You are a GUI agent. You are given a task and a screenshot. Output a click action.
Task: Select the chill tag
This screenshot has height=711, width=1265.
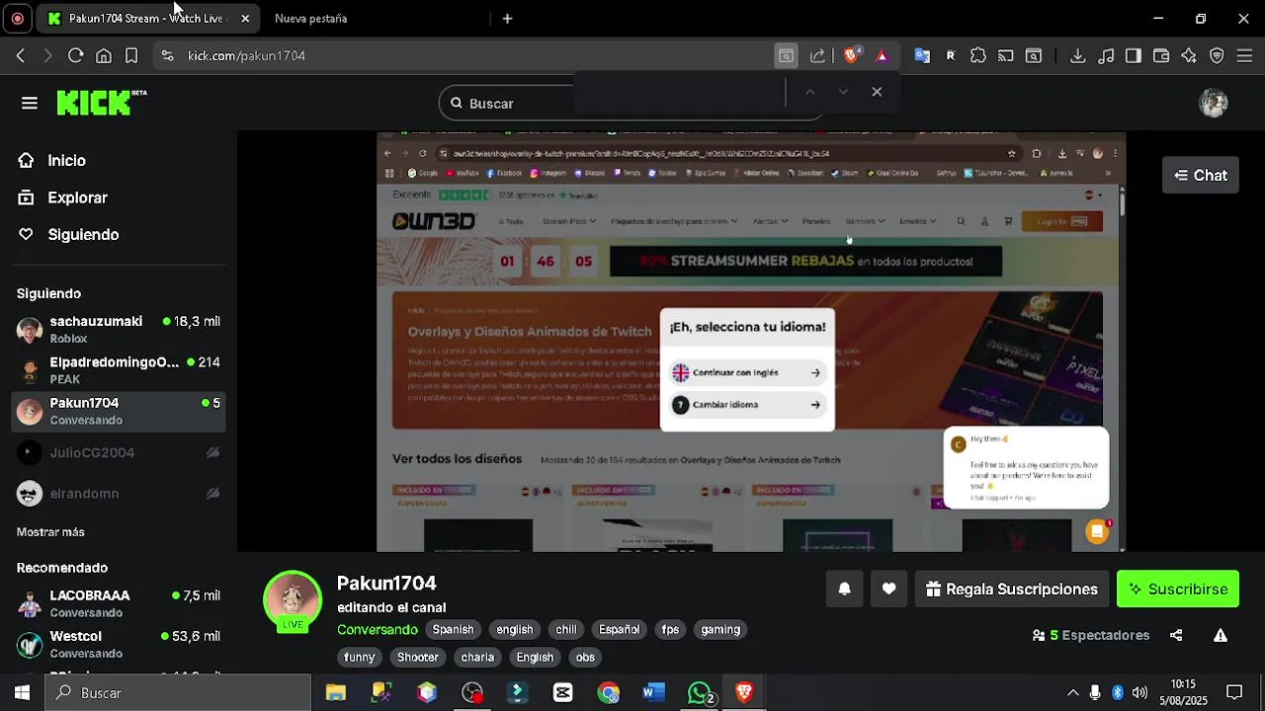[566, 629]
